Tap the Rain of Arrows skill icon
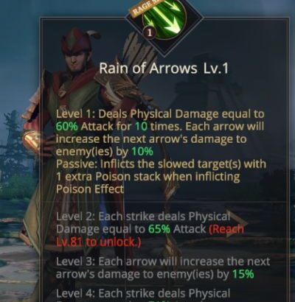The width and height of the screenshot is (295, 302). click(x=164, y=20)
